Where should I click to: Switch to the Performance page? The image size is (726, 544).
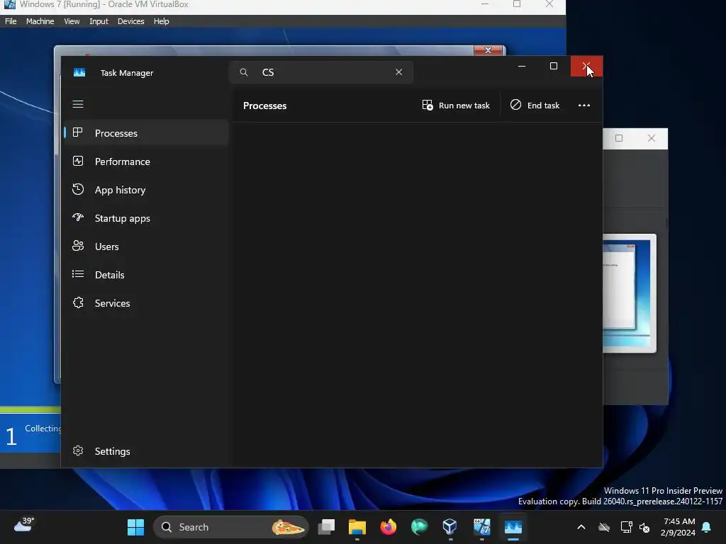pos(146,161)
